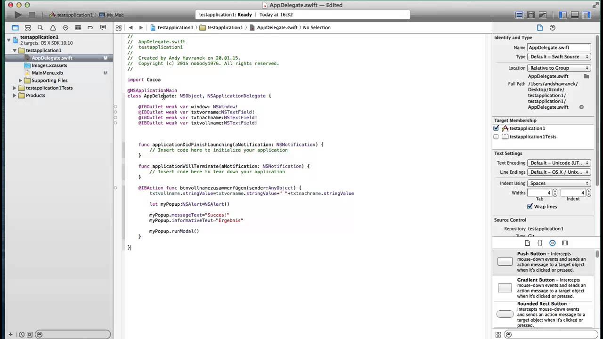Open the Media library
This screenshot has width=603, height=339.
point(565,243)
